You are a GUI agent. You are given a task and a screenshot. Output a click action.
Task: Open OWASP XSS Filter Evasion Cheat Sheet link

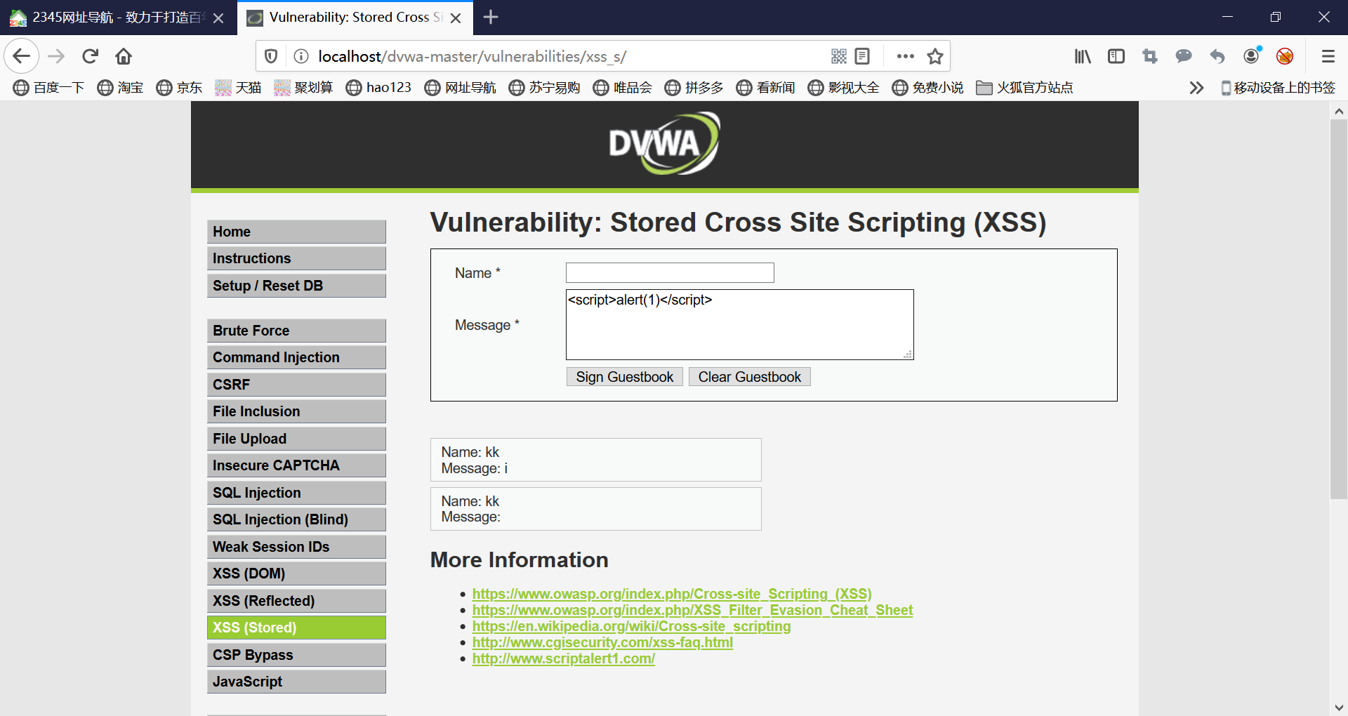(692, 610)
